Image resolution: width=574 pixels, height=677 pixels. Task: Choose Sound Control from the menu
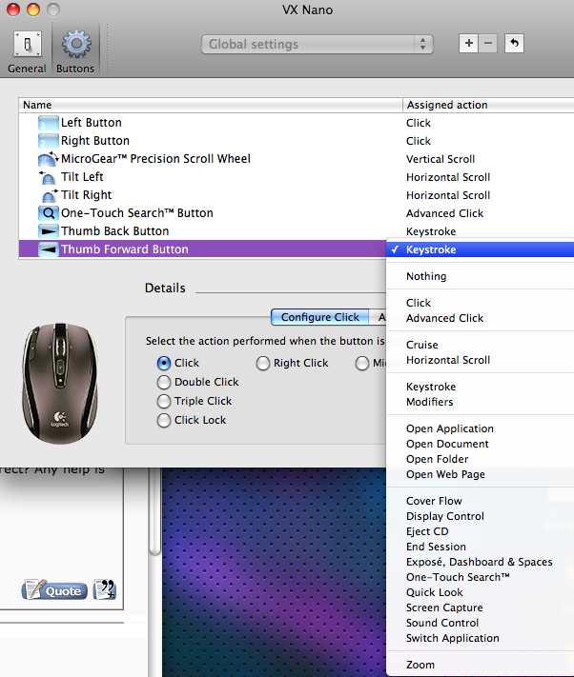click(481, 623)
